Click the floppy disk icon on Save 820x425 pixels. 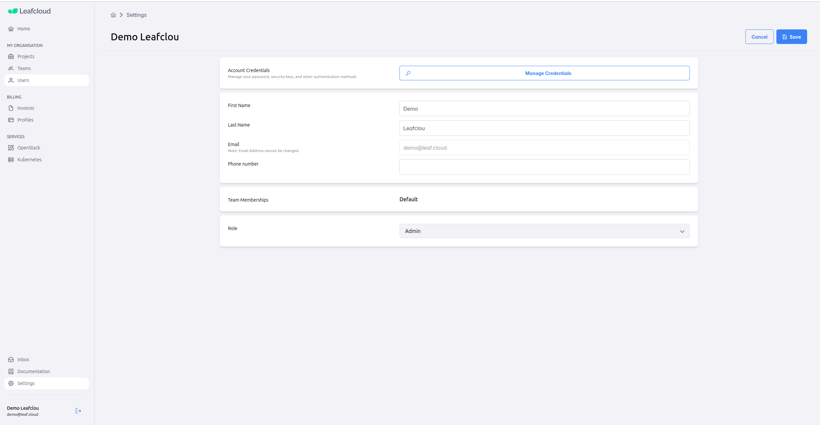[785, 37]
